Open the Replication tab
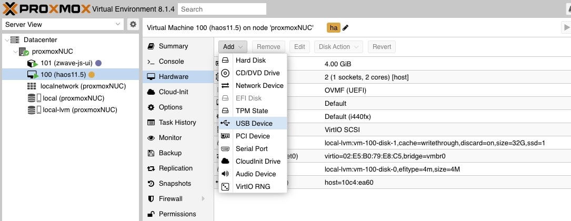The height and width of the screenshot is (221, 571). [x=178, y=168]
